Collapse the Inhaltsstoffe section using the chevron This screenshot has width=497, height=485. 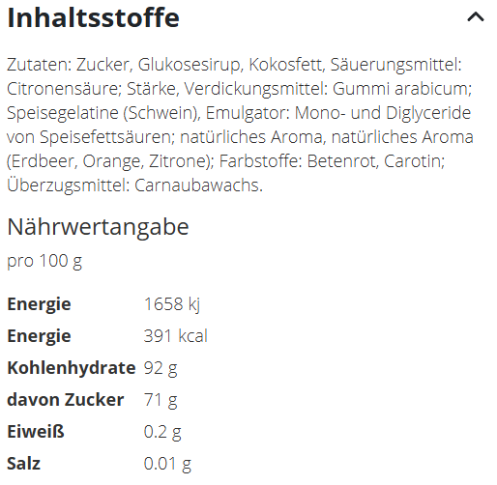[476, 17]
